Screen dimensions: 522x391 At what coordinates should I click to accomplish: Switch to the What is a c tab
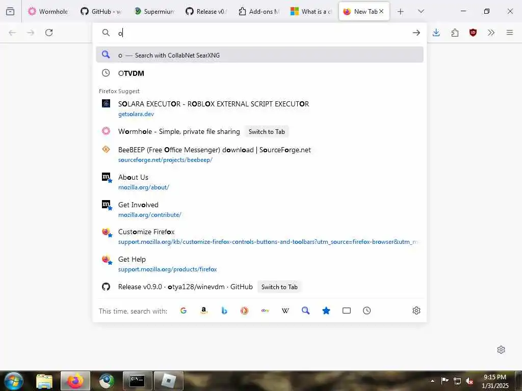(311, 11)
